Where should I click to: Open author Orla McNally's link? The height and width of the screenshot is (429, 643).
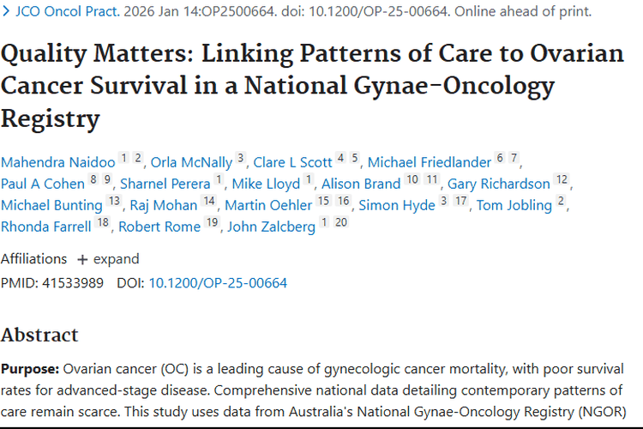(x=191, y=162)
